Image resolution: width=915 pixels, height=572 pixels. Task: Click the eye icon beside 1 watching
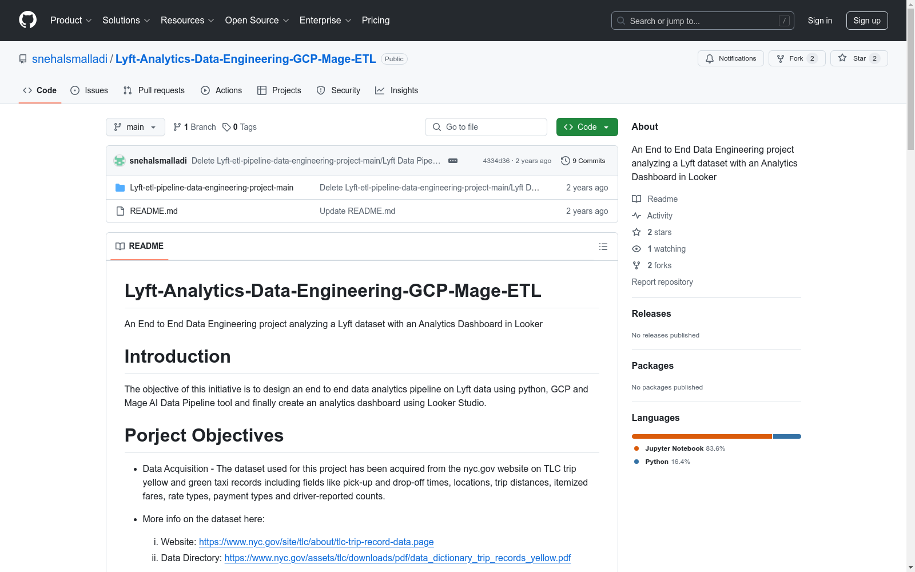636,249
